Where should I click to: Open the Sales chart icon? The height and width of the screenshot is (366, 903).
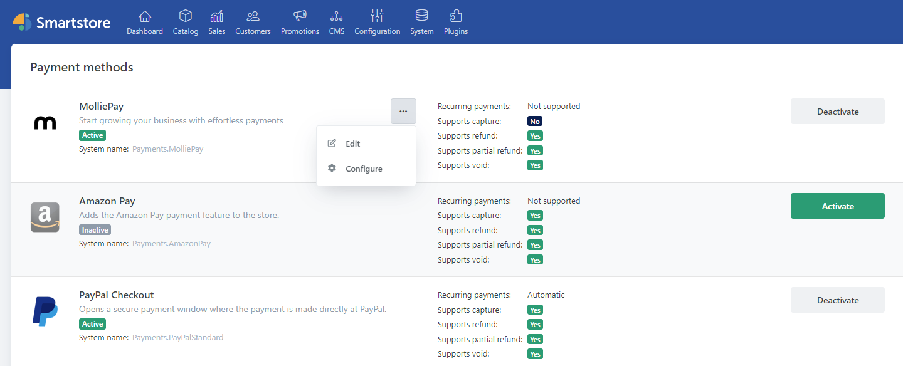[217, 16]
